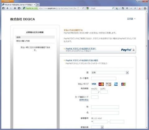Open the 国 country dropdown showing 日本

pos(110,73)
